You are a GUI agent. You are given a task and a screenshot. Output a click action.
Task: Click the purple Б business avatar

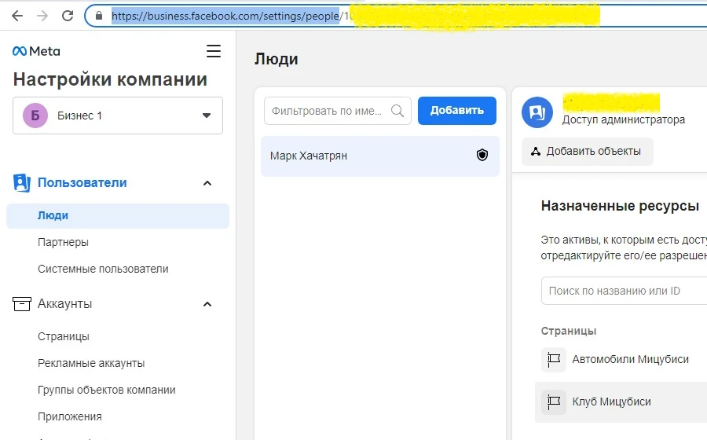(35, 115)
